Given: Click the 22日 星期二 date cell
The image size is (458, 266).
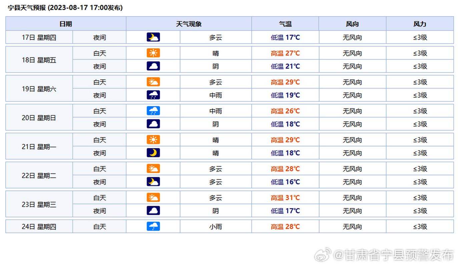Looking at the screenshot, I should [x=39, y=175].
